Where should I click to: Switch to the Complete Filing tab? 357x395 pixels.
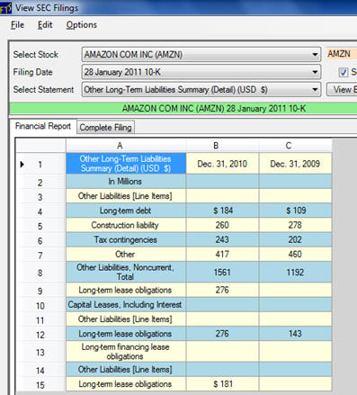coord(105,128)
